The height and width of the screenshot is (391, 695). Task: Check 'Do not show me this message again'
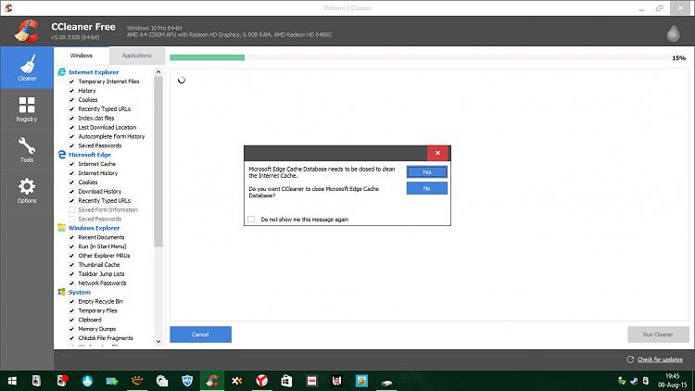[251, 219]
